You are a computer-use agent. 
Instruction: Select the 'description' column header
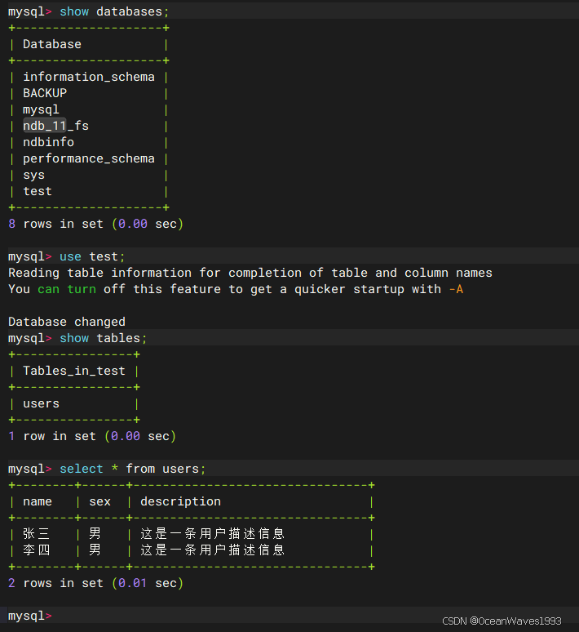tap(180, 502)
